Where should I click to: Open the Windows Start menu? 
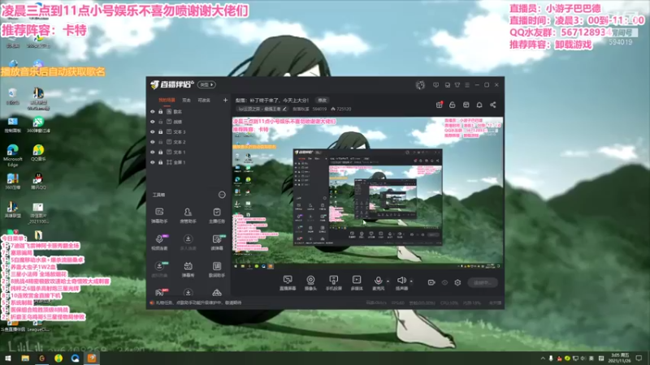click(x=7, y=358)
